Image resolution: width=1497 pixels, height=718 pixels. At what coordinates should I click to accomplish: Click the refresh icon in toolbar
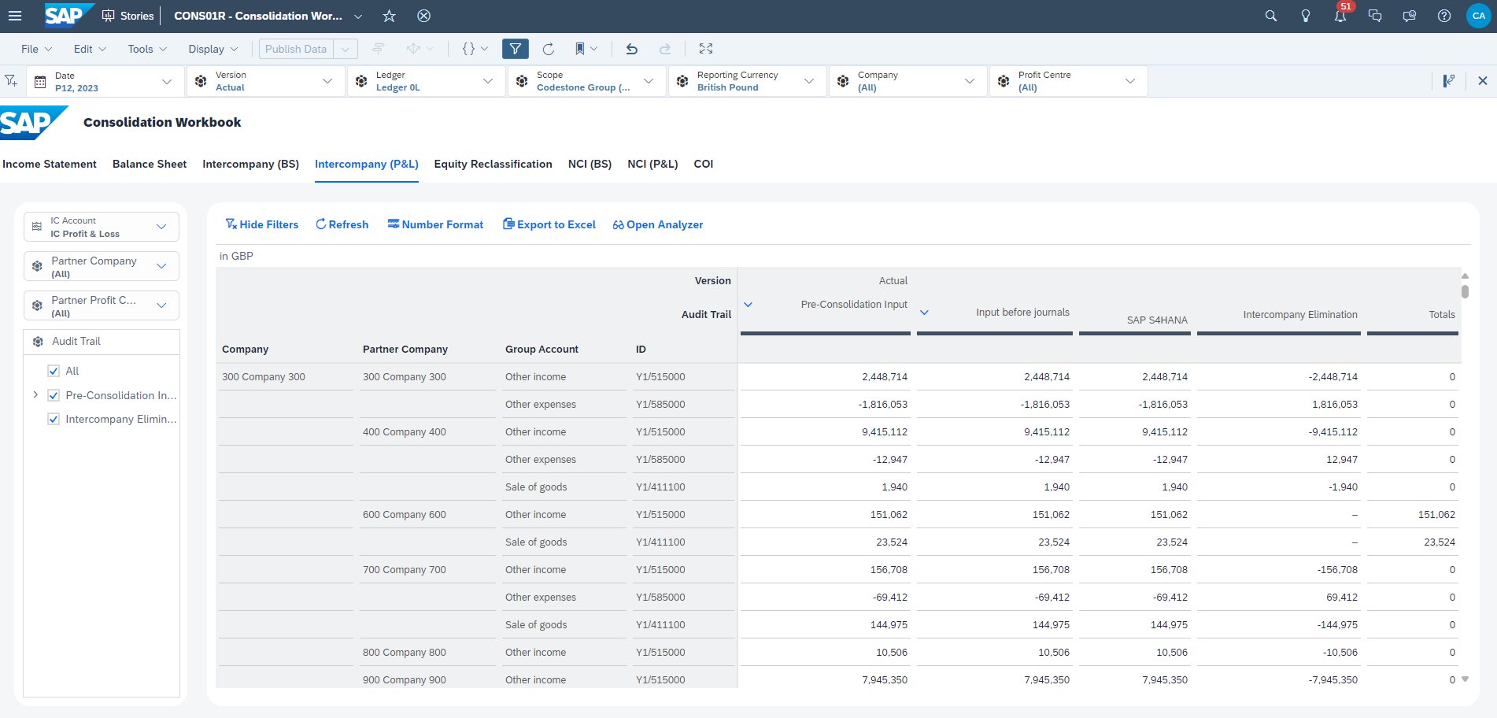pyautogui.click(x=549, y=49)
